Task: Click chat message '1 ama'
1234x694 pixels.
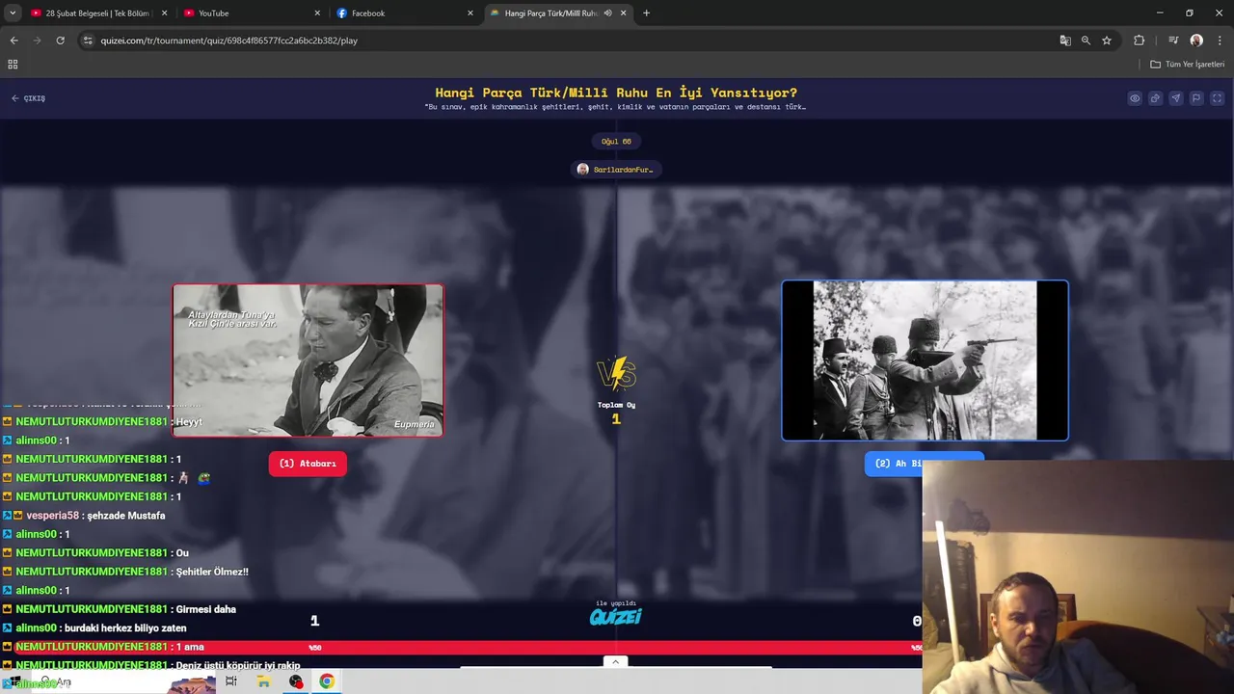Action: point(190,647)
